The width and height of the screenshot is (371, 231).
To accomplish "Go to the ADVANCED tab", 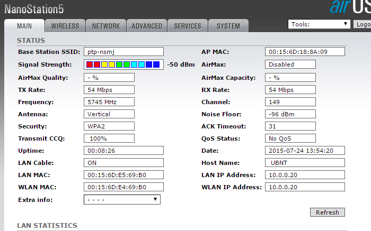I will [147, 26].
